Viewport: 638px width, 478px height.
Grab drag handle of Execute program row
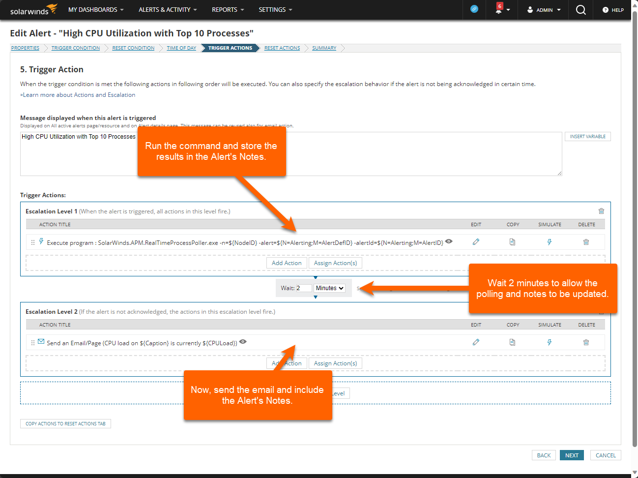point(33,242)
